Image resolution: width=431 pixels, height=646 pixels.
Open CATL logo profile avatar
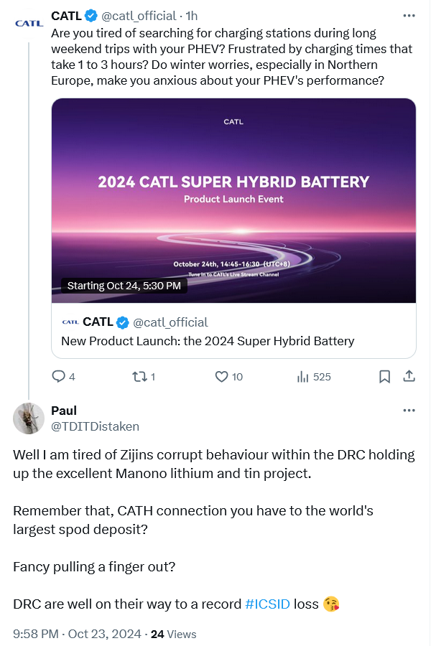point(29,23)
